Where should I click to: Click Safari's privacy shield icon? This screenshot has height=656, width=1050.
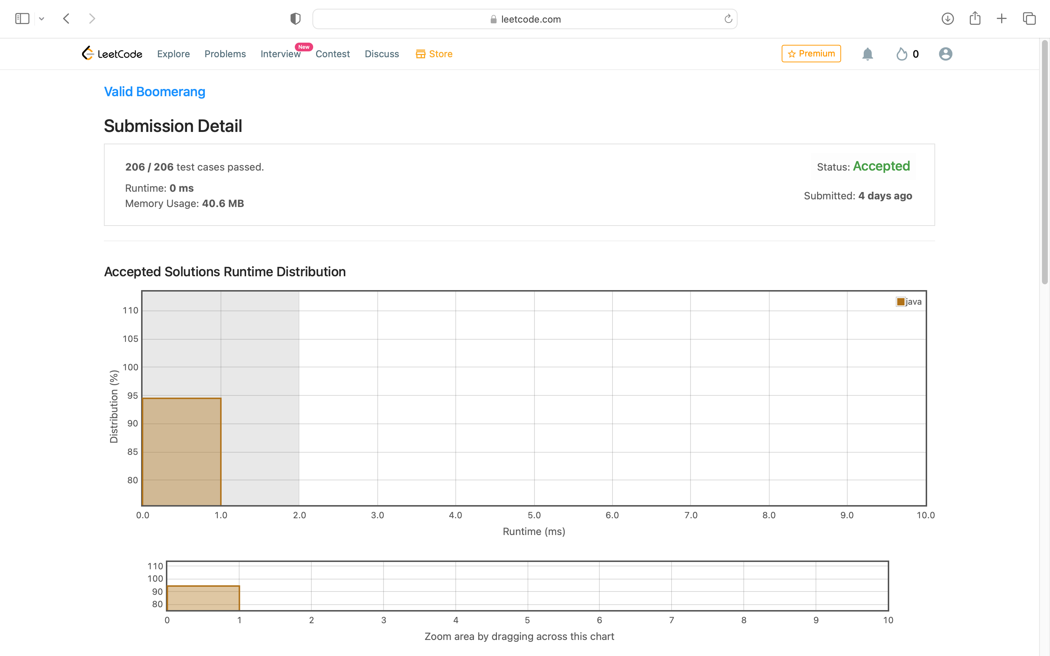[295, 19]
